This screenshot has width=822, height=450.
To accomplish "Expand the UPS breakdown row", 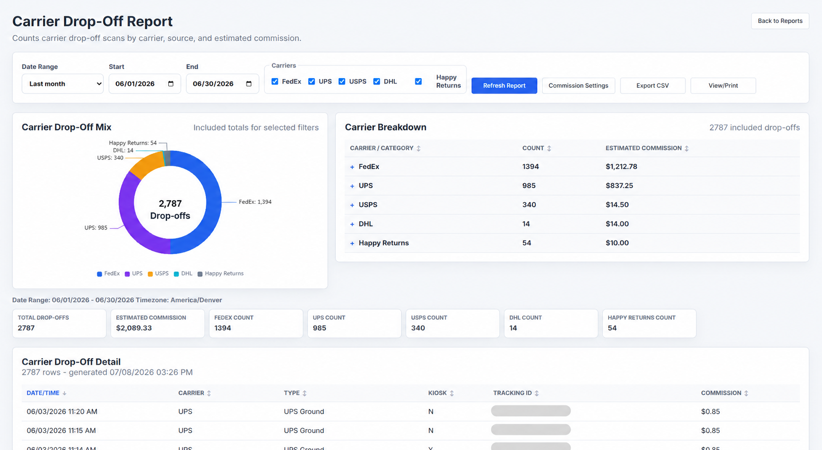I will [352, 186].
